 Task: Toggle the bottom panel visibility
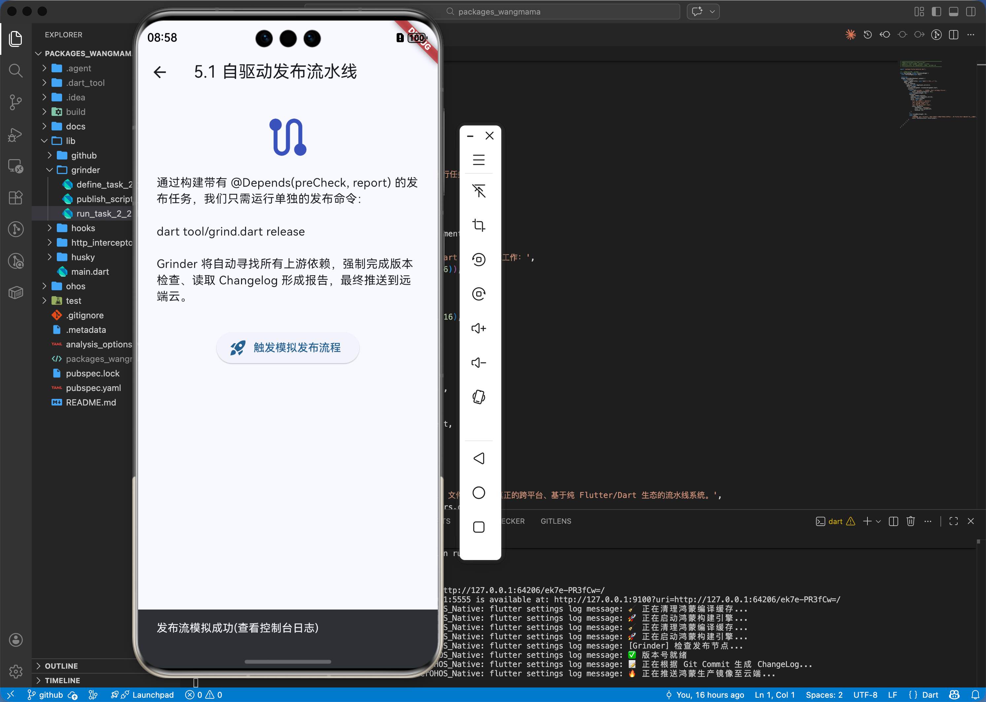tap(954, 12)
